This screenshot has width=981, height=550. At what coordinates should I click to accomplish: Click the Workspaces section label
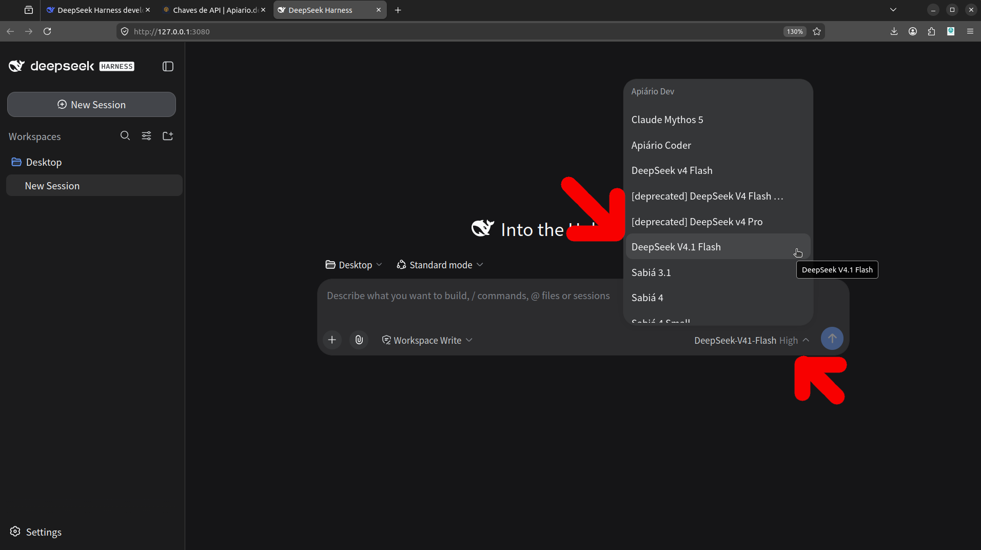pyautogui.click(x=34, y=136)
